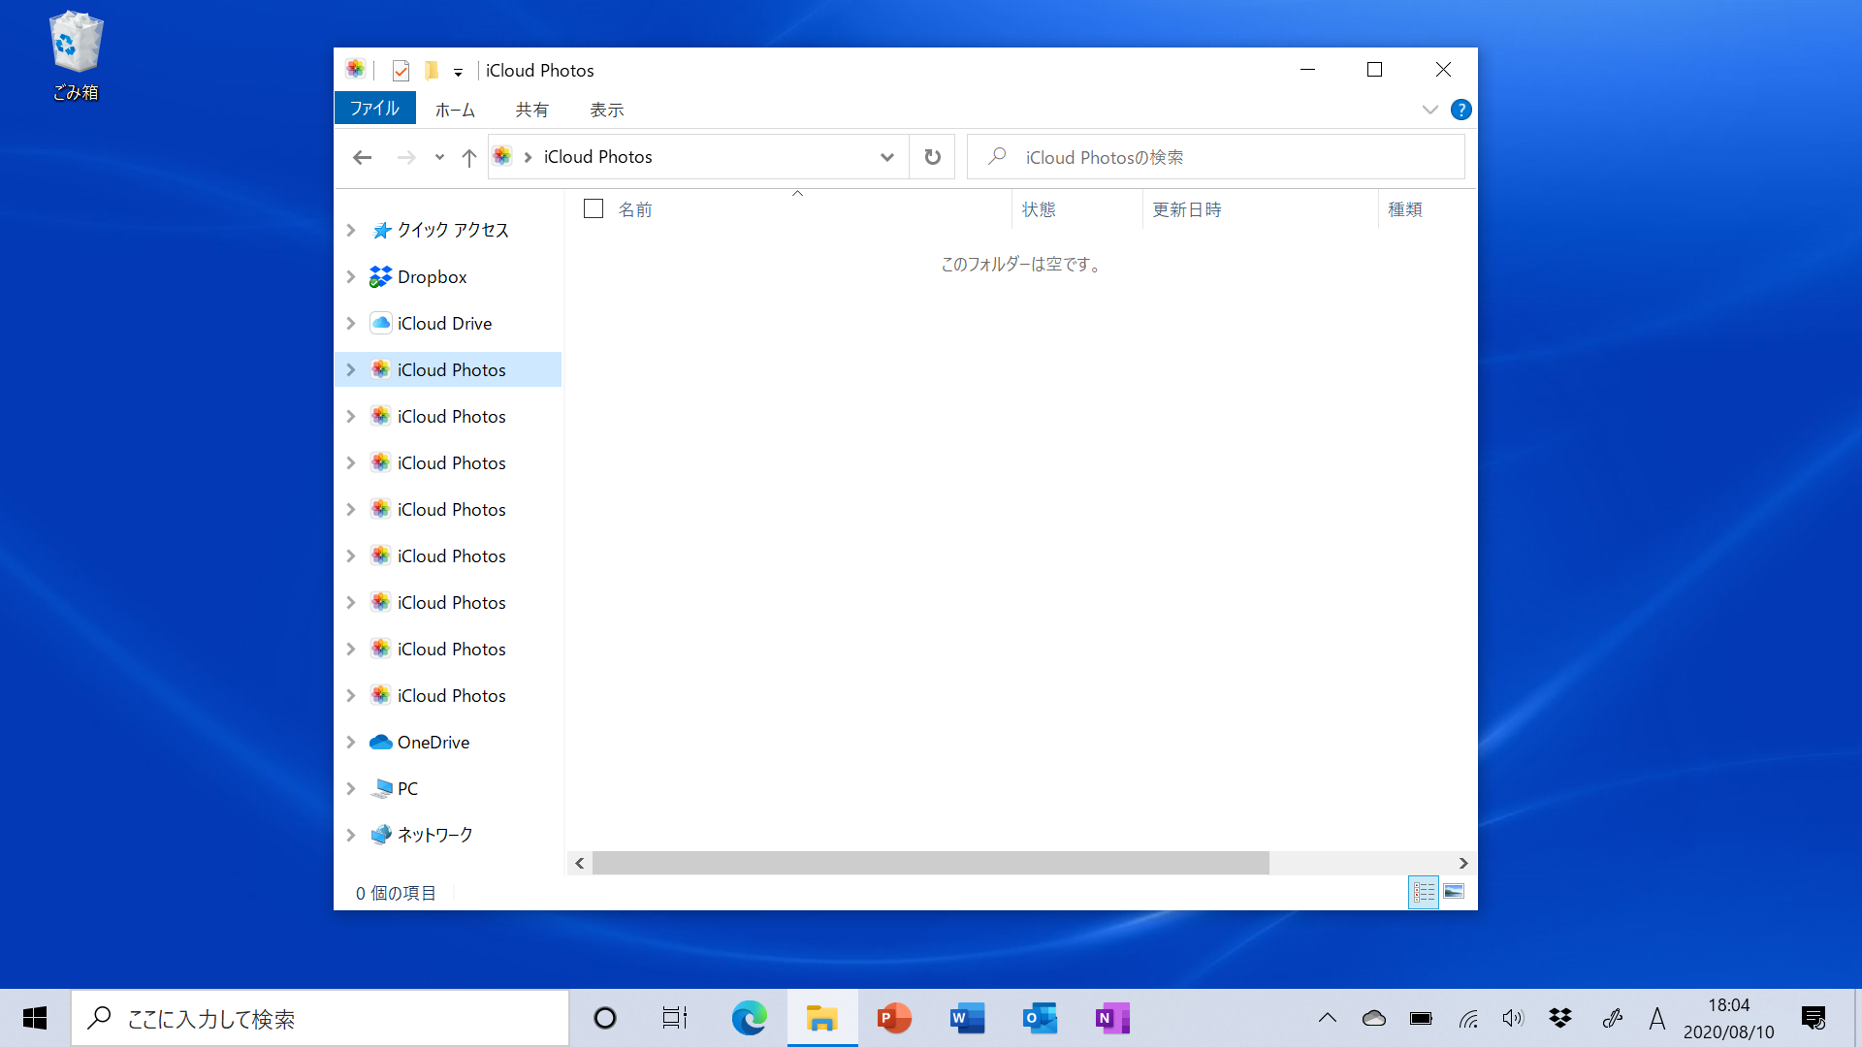Open the notification Action Center
The width and height of the screenshot is (1862, 1047).
tap(1813, 1018)
